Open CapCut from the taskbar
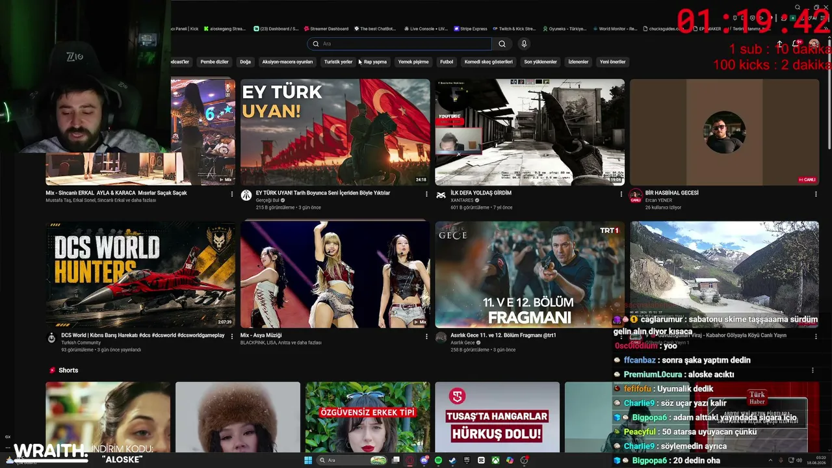This screenshot has width=832, height=468. [481, 460]
